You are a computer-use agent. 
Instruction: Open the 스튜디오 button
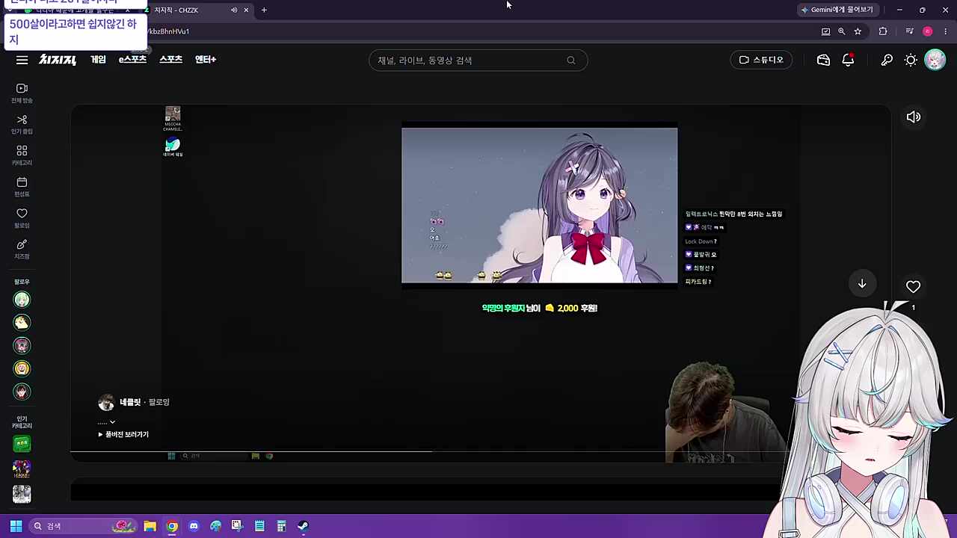761,60
